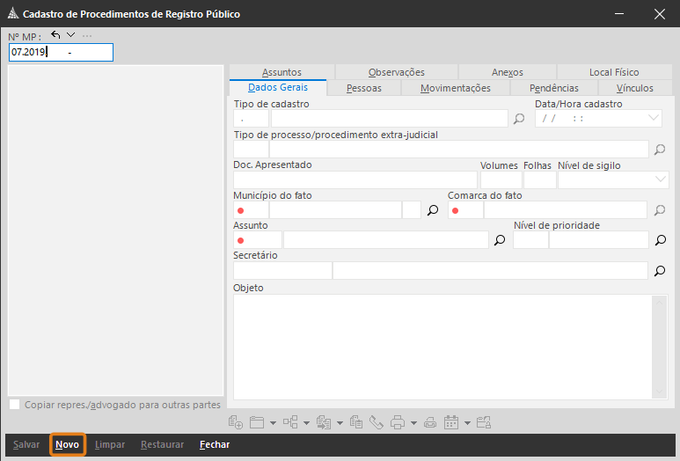The image size is (680, 461).
Task: Click the Objeto text area scrollbar
Action: [659, 347]
